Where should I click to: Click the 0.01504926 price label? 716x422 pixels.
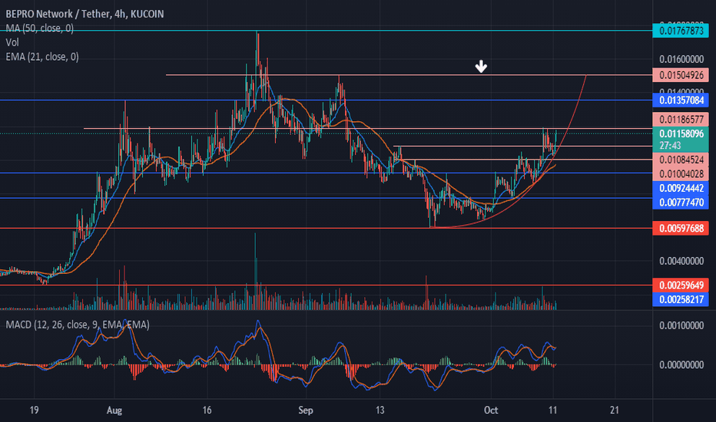pos(681,75)
